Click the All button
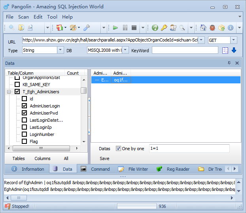 click(66, 158)
